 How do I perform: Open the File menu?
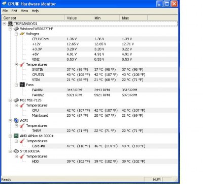coord(5,11)
